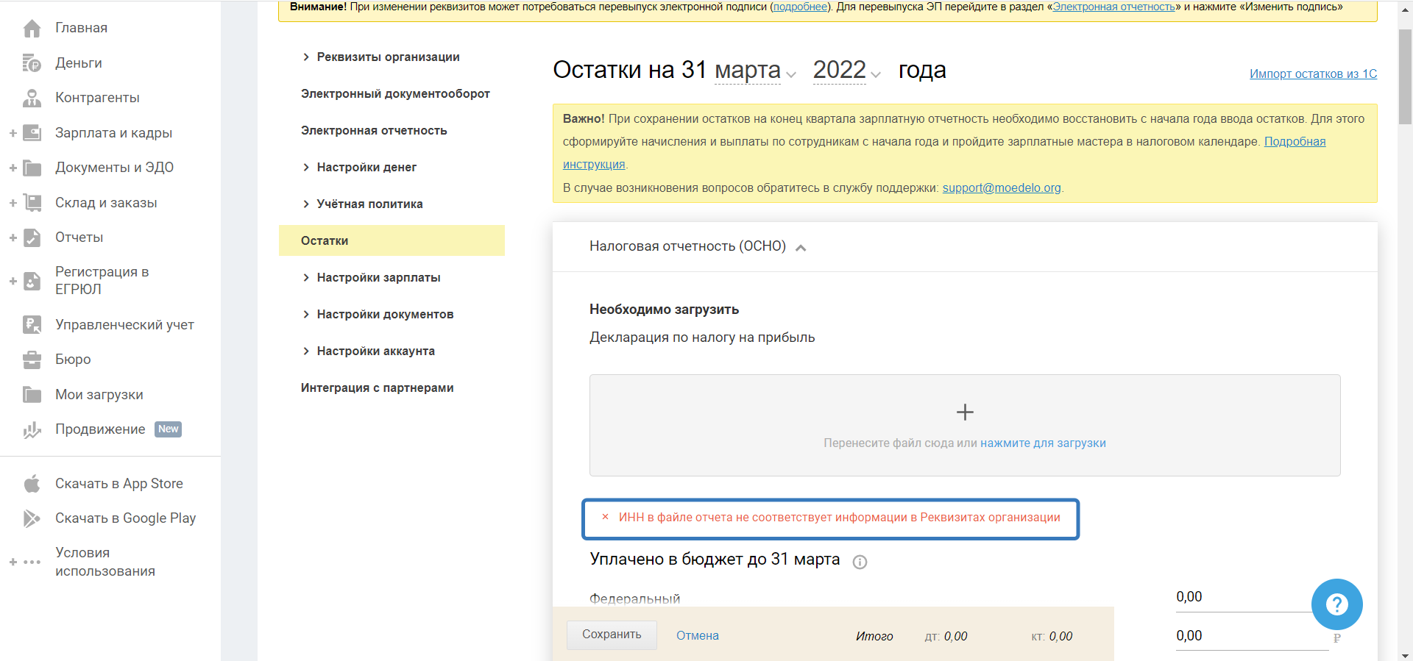This screenshot has height=661, width=1413.
Task: Open Деньги via its coins icon
Action: point(32,63)
